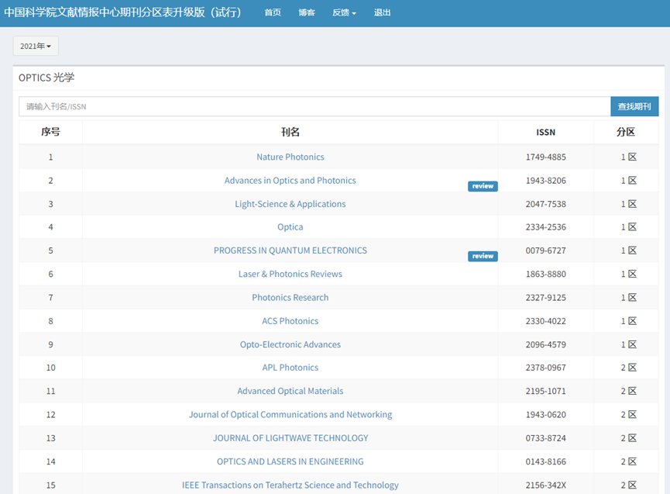The height and width of the screenshot is (494, 670).
Task: Select ISSN 0143-8166 cell
Action: [x=545, y=462]
